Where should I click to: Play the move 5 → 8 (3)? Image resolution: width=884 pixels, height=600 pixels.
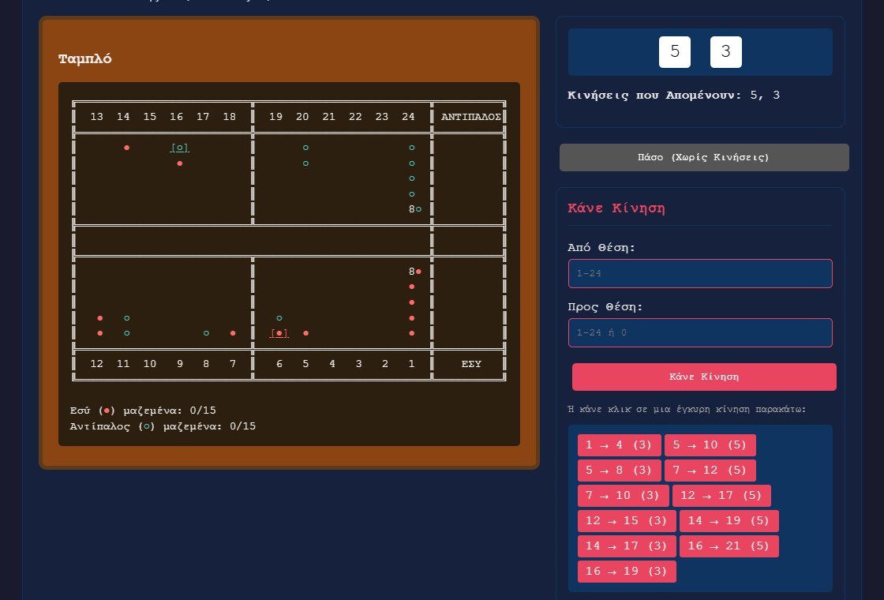(x=619, y=471)
